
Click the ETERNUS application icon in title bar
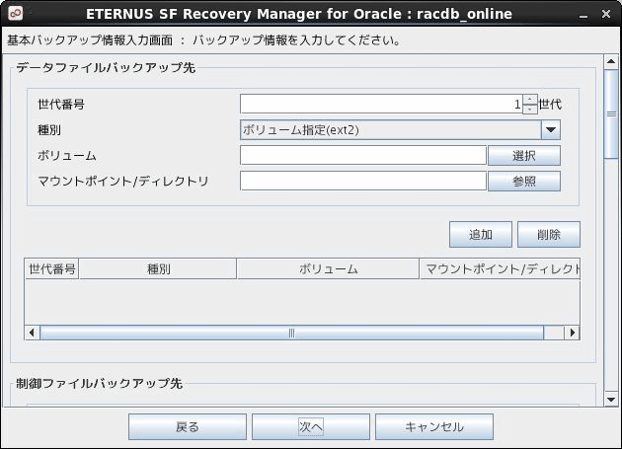[x=16, y=14]
